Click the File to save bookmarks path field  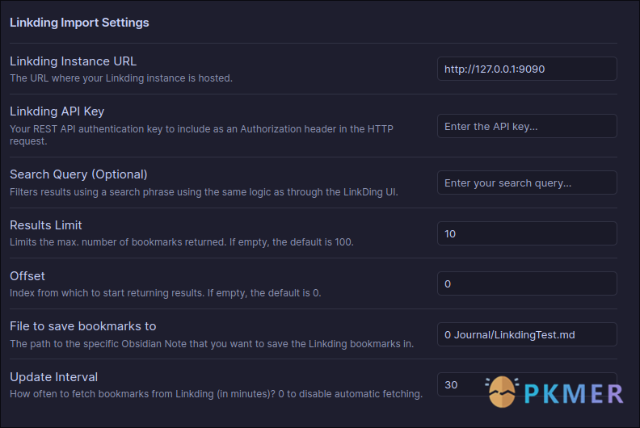tap(527, 334)
